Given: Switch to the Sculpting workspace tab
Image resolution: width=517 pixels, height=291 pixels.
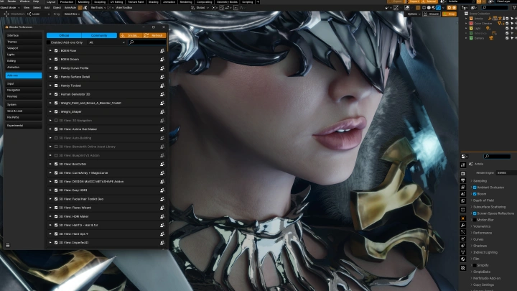Looking at the screenshot, I should [100, 2].
